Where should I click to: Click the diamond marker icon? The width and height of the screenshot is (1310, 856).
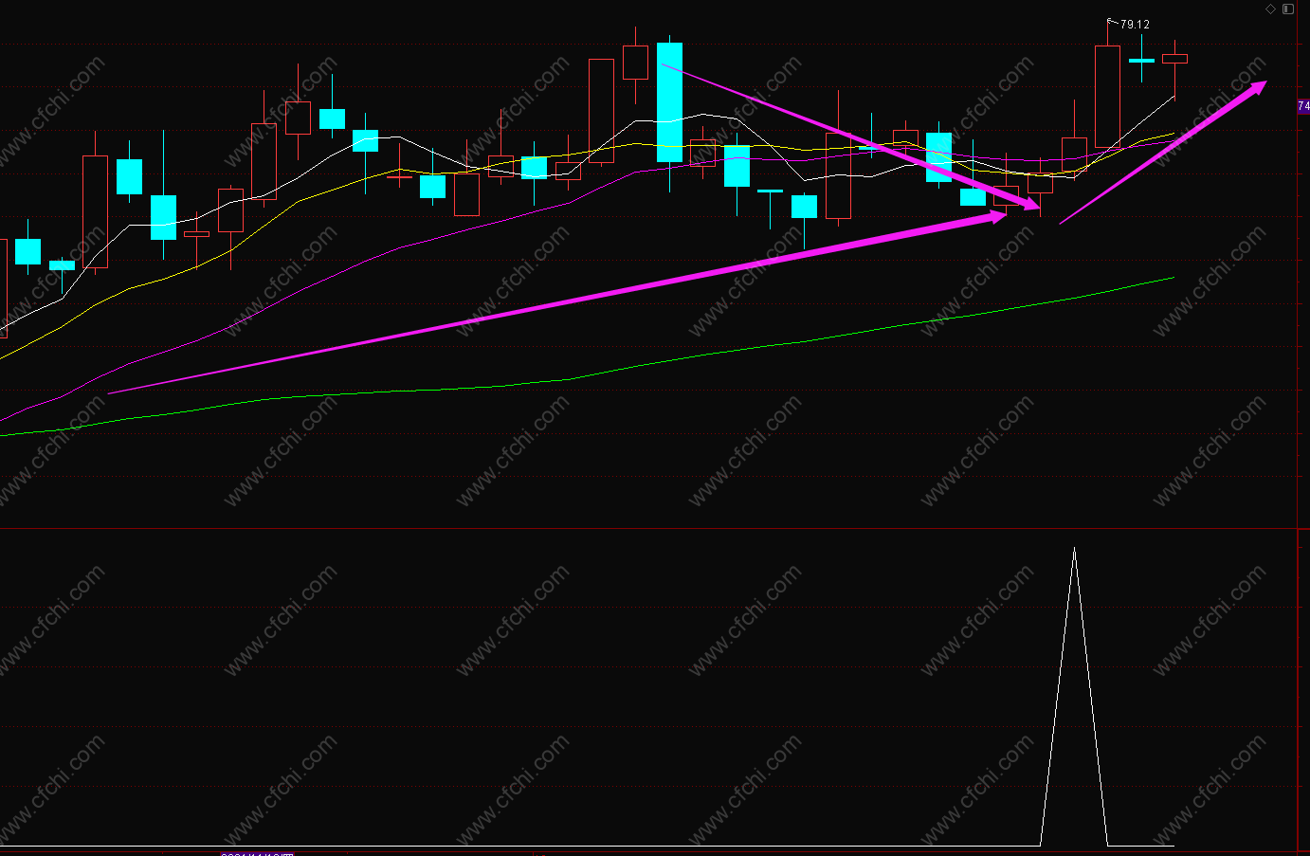1270,9
